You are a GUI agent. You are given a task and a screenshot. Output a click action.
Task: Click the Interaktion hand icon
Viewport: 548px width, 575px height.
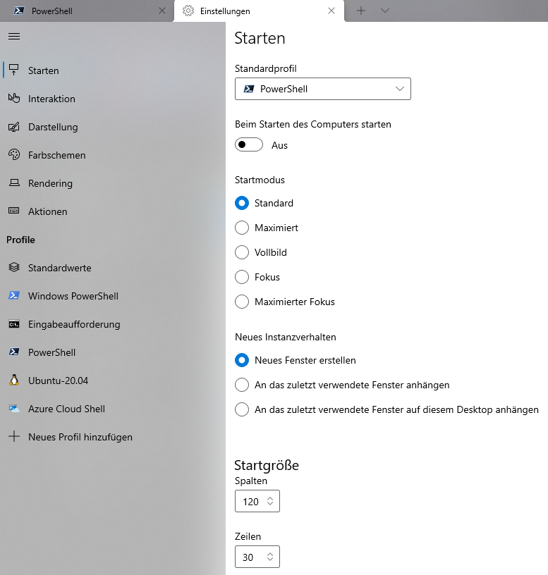tap(14, 98)
